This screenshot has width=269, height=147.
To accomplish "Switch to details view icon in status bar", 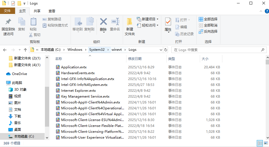I will (x=260, y=143).
